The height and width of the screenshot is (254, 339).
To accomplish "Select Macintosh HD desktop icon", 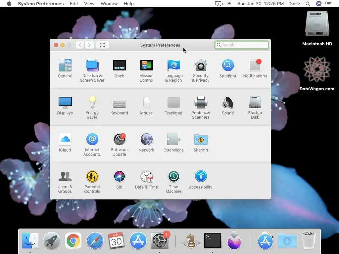I will [x=317, y=28].
